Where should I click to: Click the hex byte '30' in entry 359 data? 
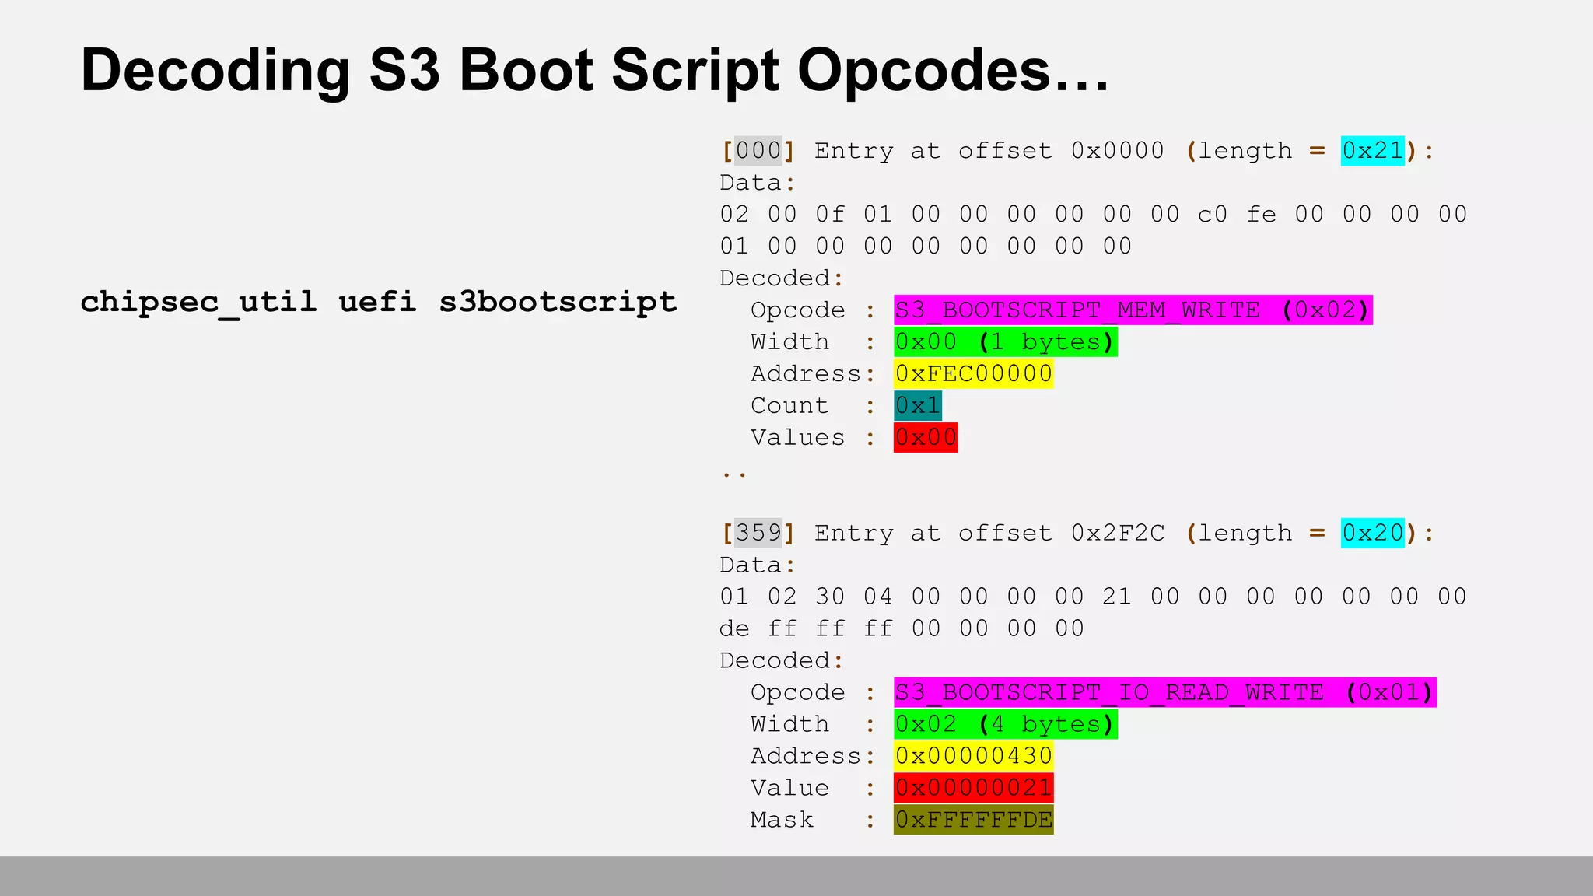click(x=830, y=597)
